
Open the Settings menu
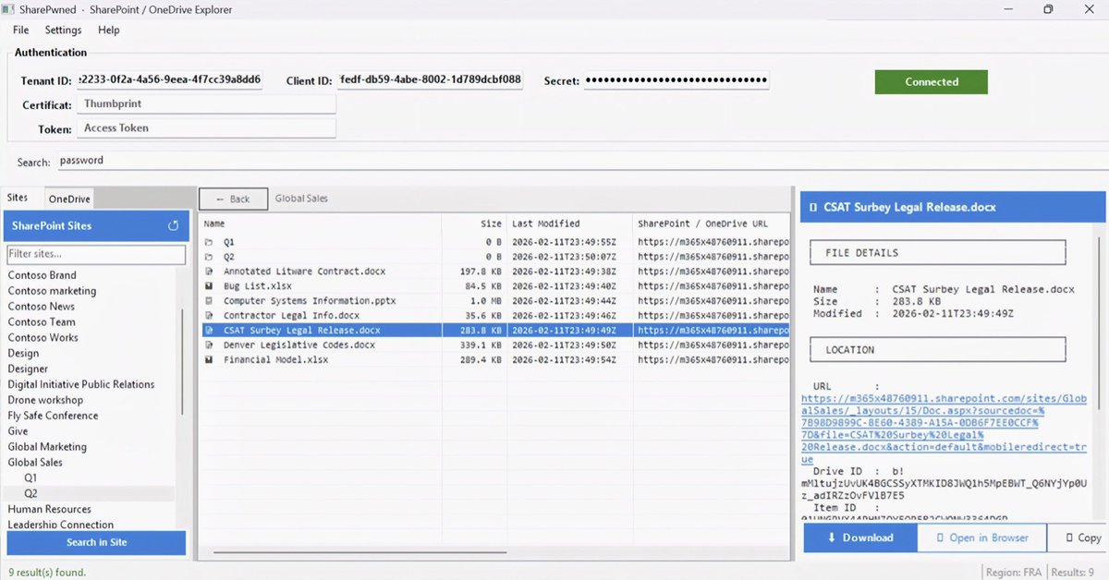[64, 30]
